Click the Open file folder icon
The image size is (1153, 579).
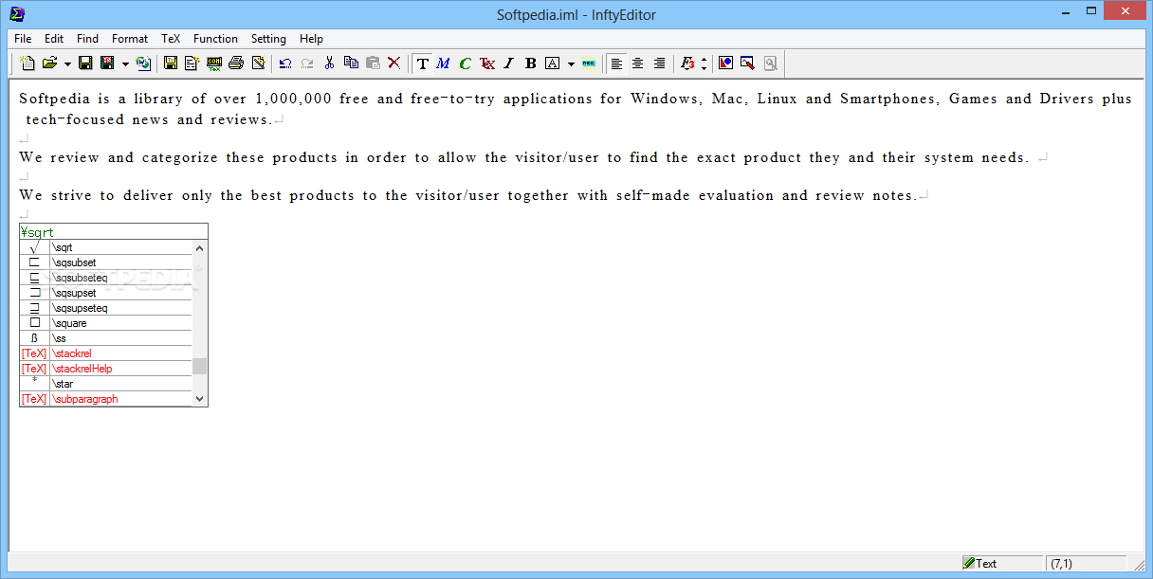click(x=49, y=63)
